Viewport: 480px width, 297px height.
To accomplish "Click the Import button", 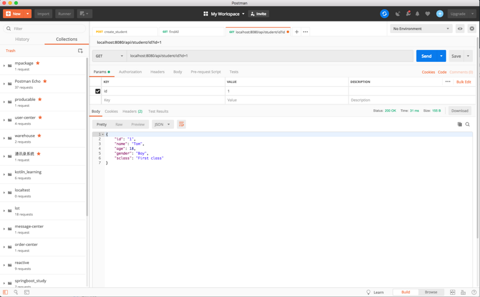I will (43, 14).
